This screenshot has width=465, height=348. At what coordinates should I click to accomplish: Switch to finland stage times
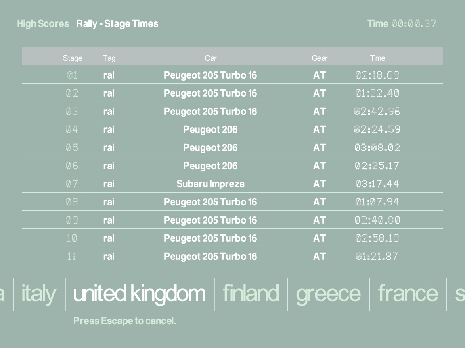[x=251, y=293]
